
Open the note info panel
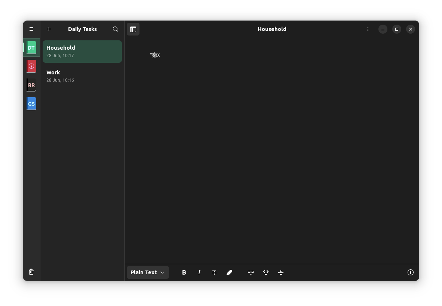click(410, 272)
